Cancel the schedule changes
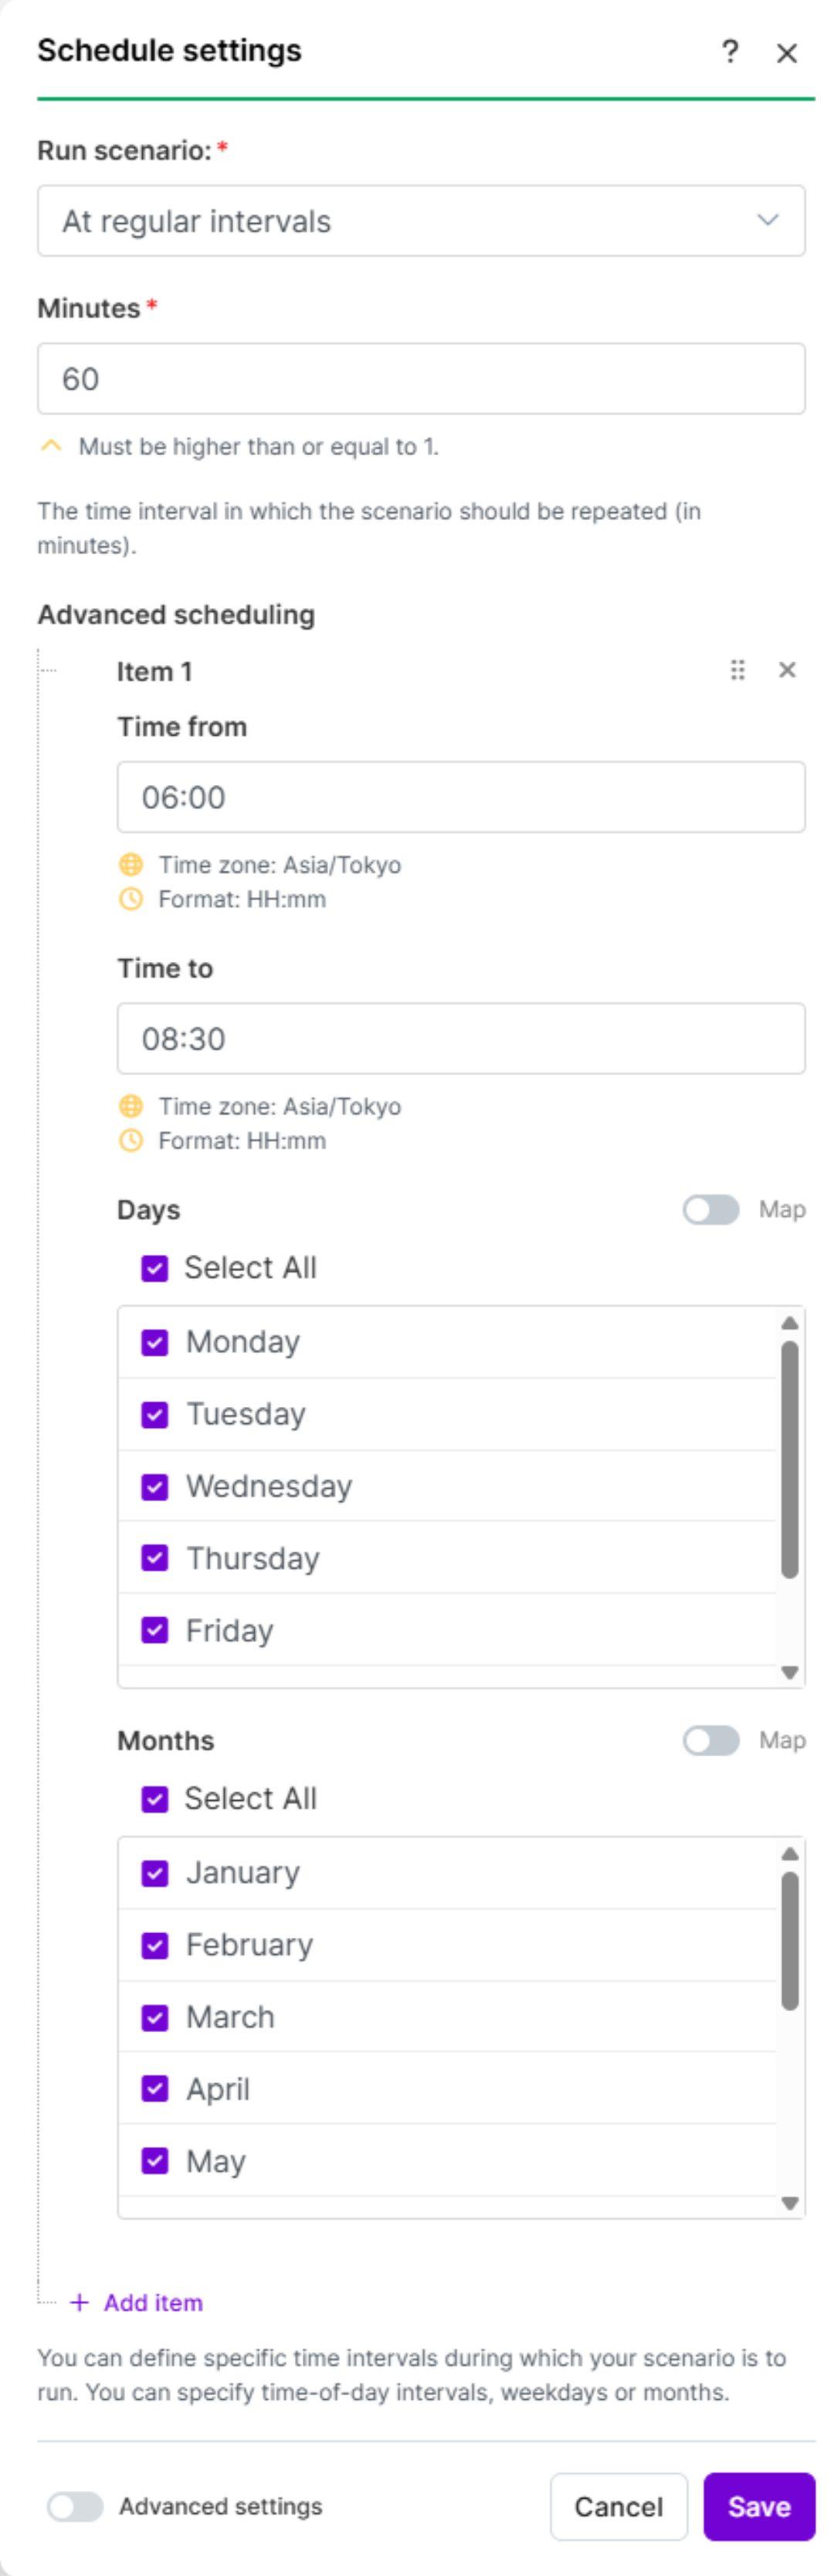Viewport: 834px width, 2576px height. pyautogui.click(x=618, y=2506)
